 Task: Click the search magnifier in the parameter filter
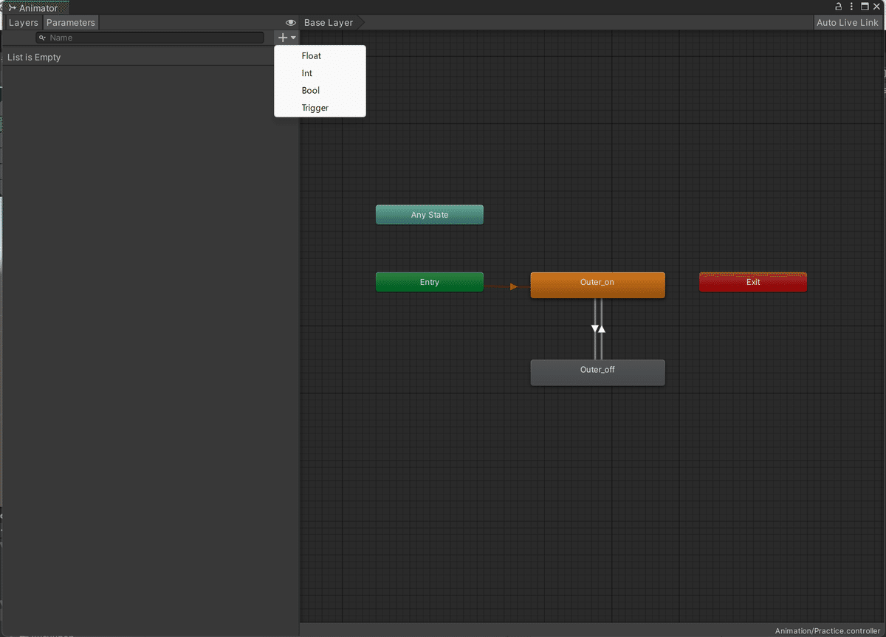tap(41, 38)
